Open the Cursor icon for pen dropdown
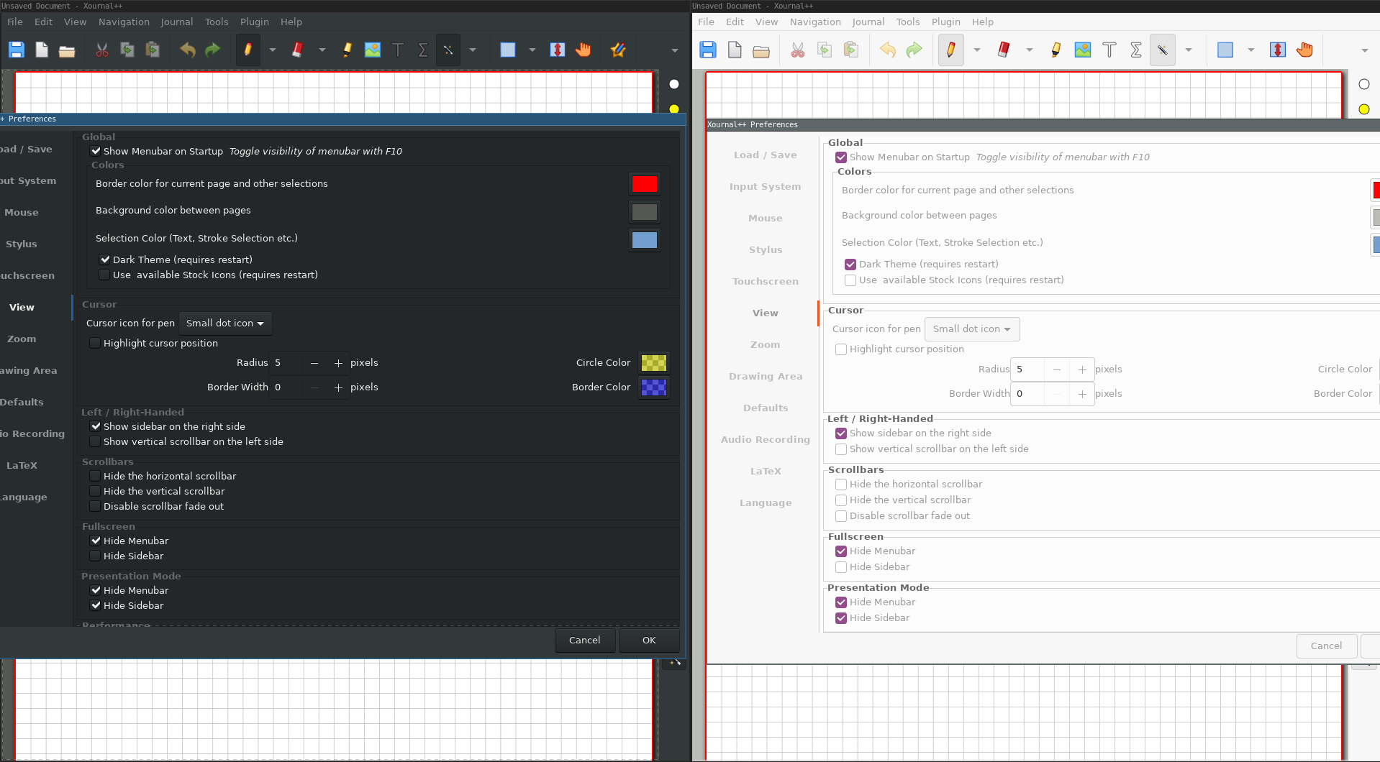Image resolution: width=1380 pixels, height=762 pixels. (225, 323)
